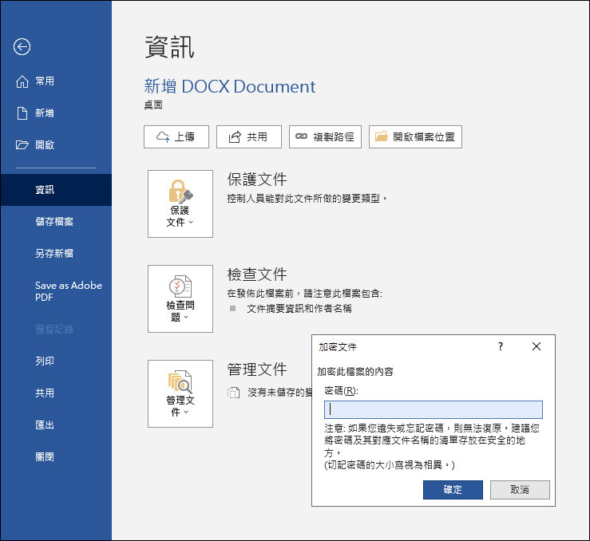This screenshot has width=590, height=541.
Task: Click the blank page icon beside 新增
Action: [22, 113]
